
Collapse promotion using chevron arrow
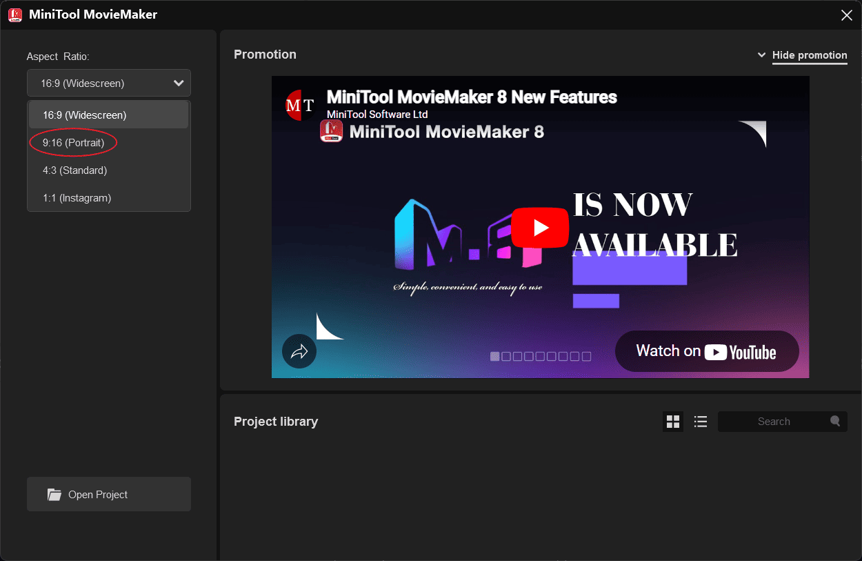tap(762, 55)
